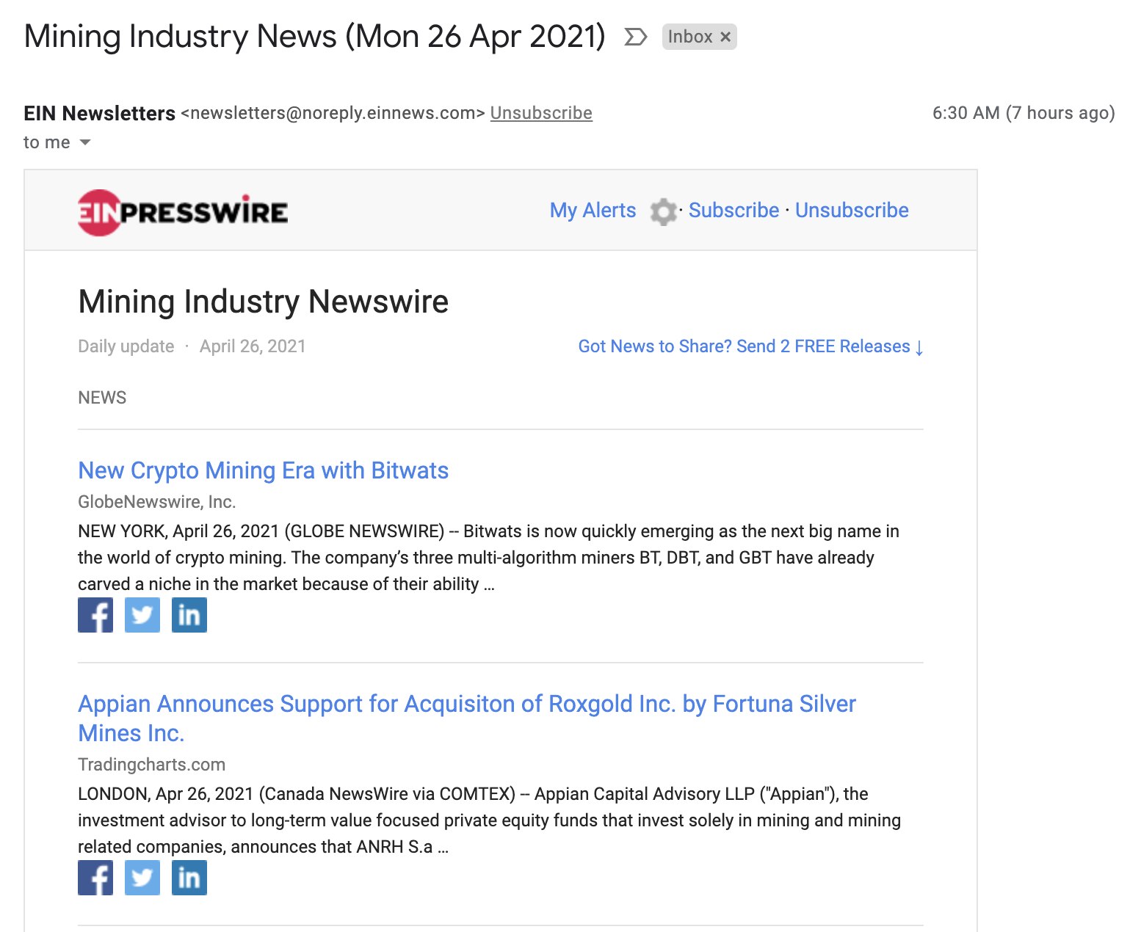This screenshot has height=932, width=1141.
Task: Click the gear settings icon in newsletter header
Action: 664,211
